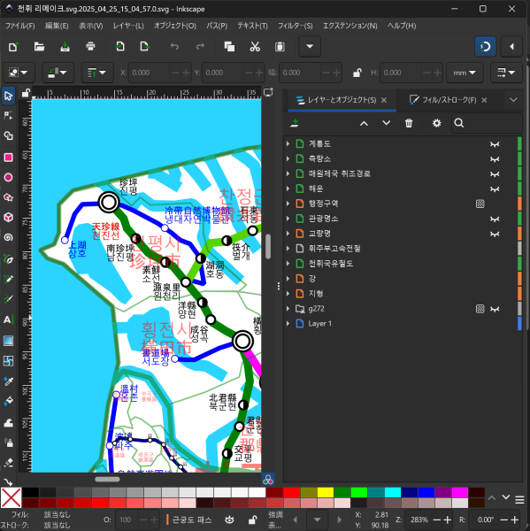Move layer up with up arrow

point(364,123)
